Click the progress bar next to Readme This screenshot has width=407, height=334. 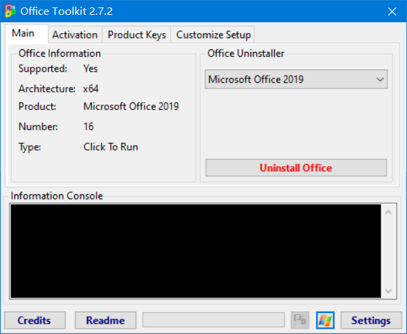click(x=213, y=320)
